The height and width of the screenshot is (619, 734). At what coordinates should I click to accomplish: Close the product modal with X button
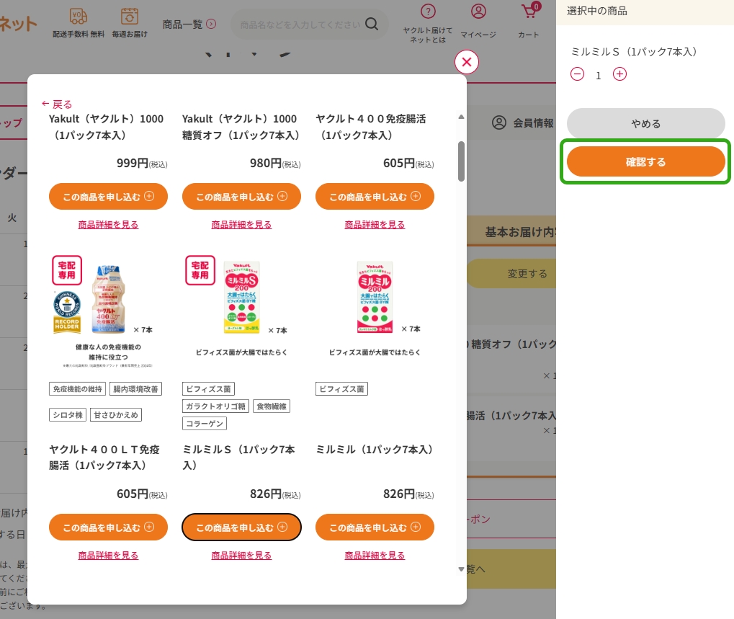(466, 62)
